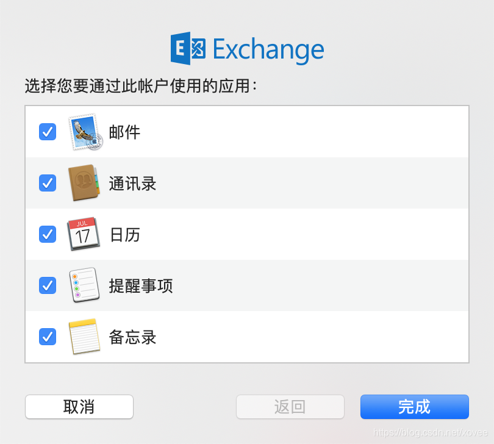Click the Mail stamp icon
The width and height of the screenshot is (494, 444).
coord(85,132)
